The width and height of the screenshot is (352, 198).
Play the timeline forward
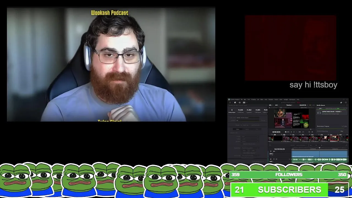click(297, 132)
